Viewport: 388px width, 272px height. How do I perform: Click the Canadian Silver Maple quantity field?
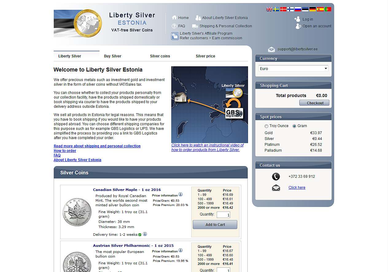[223, 215]
